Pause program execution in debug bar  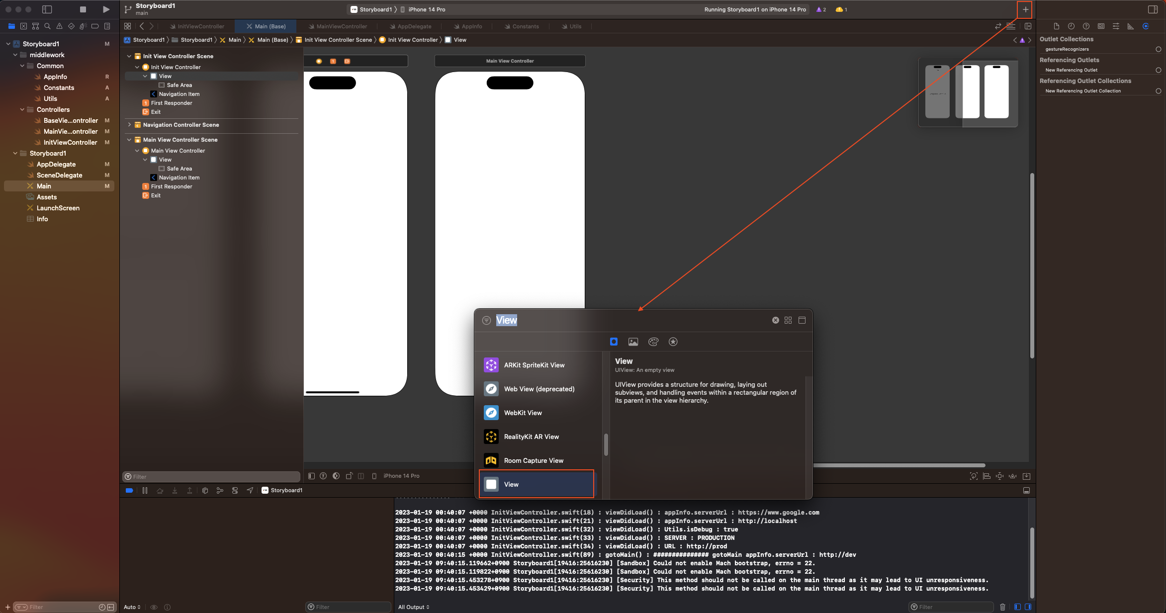tap(145, 490)
